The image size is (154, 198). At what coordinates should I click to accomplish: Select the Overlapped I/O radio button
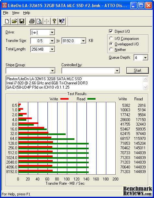coord(111,44)
